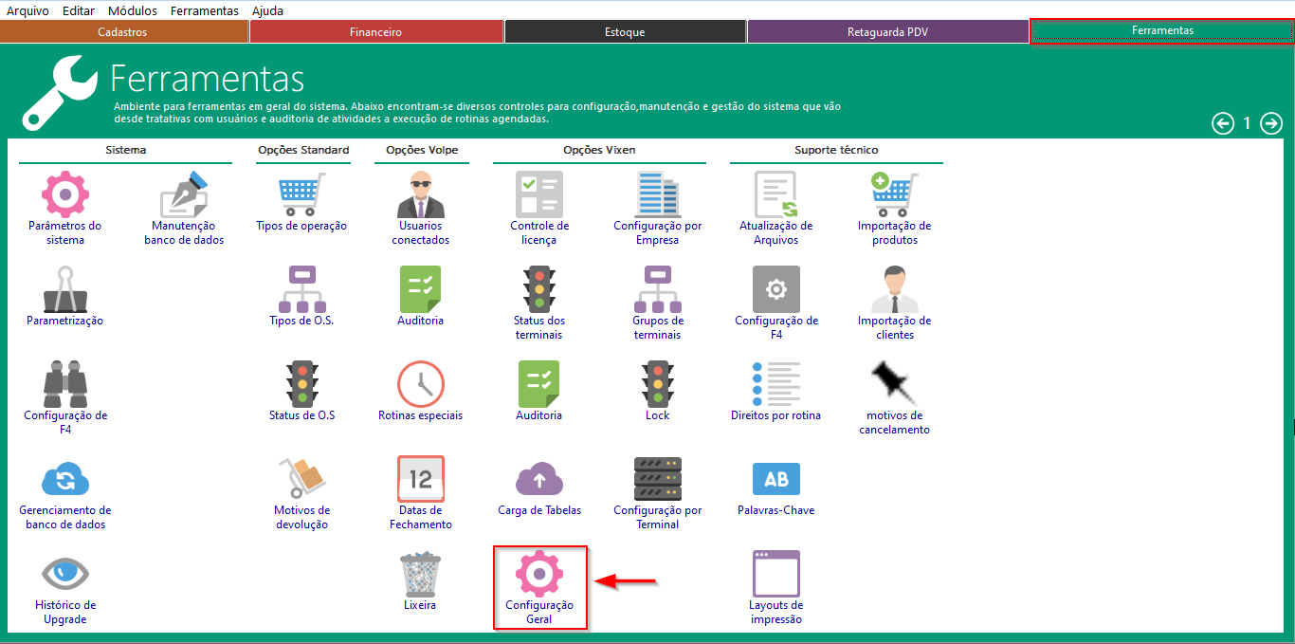Switch to the Financeiro tab

(375, 32)
